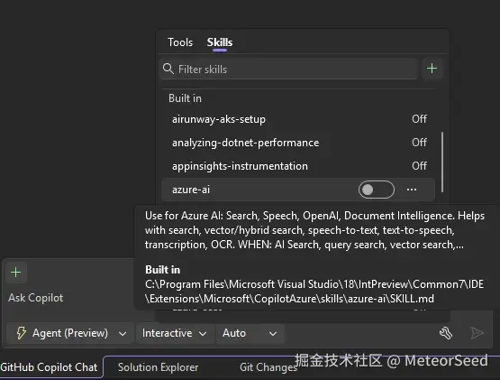Click the Agent lightning bolt icon

[x=22, y=333]
